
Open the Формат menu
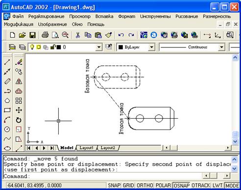127,17
